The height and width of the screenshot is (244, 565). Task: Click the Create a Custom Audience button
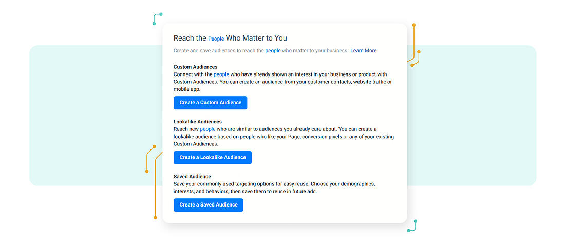[210, 103]
